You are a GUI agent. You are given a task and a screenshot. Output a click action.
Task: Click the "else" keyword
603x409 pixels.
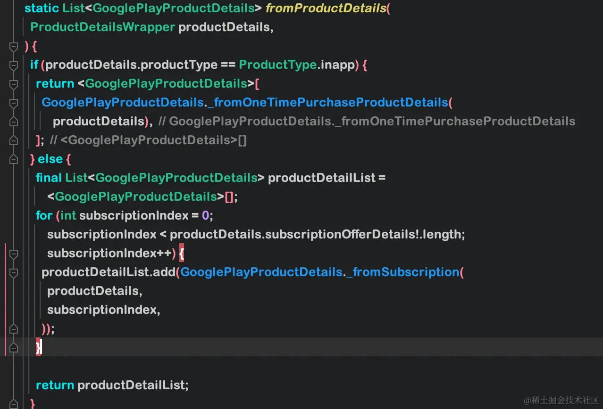click(x=50, y=159)
